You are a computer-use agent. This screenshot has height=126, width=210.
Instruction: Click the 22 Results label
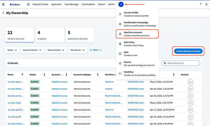coord(13,63)
